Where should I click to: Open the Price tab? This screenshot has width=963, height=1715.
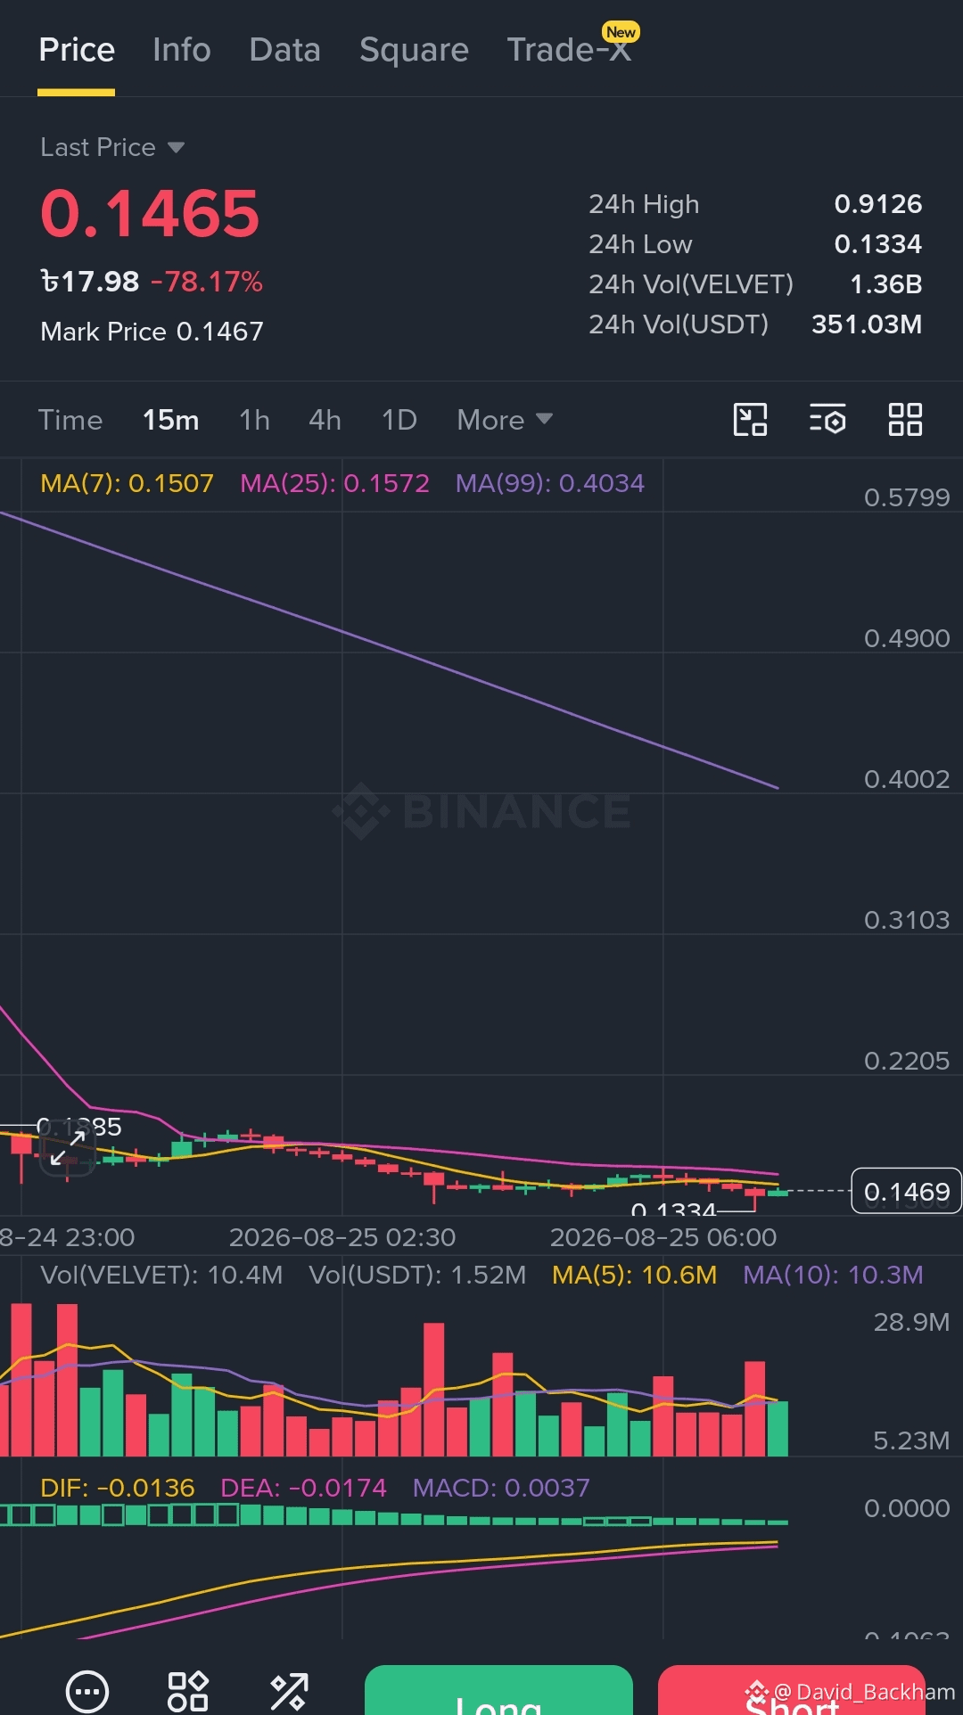pyautogui.click(x=77, y=50)
